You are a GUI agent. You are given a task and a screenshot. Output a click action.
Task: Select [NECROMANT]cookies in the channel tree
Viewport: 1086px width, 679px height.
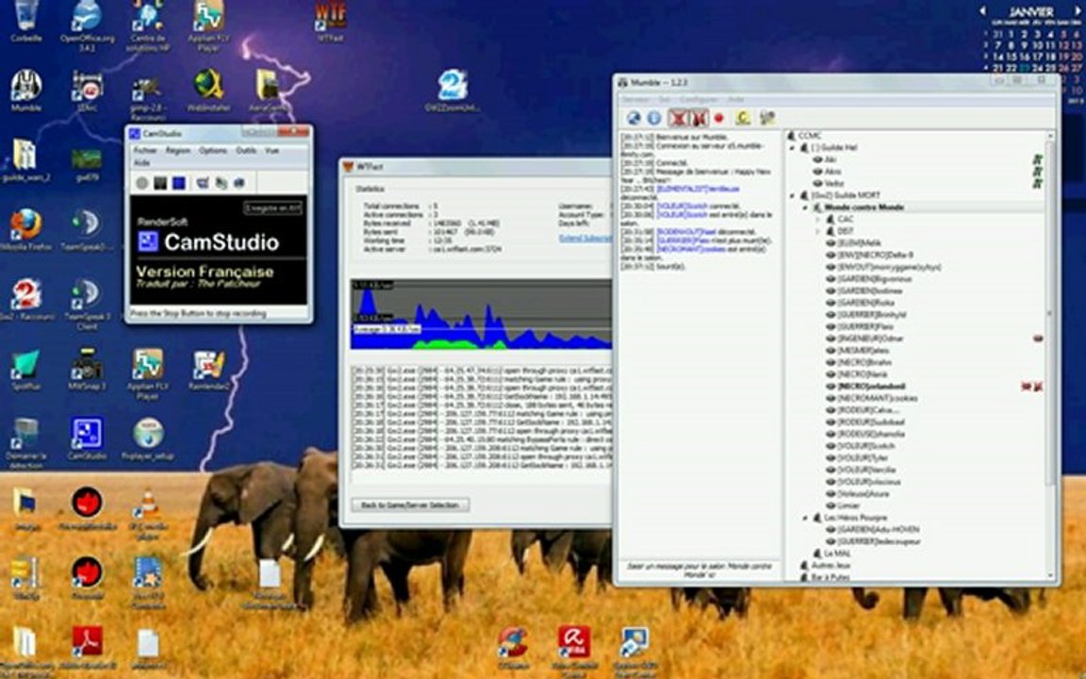(877, 398)
